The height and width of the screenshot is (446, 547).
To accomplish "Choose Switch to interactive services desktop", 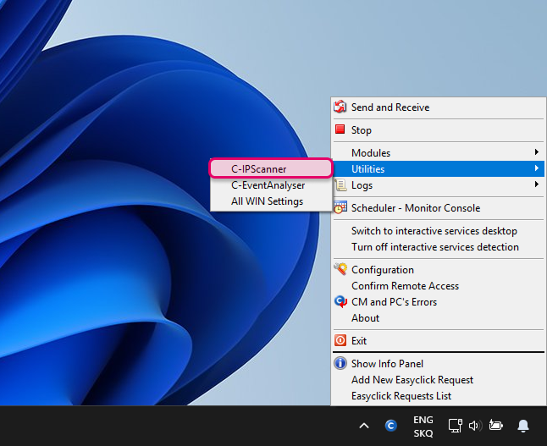I will click(x=439, y=231).
